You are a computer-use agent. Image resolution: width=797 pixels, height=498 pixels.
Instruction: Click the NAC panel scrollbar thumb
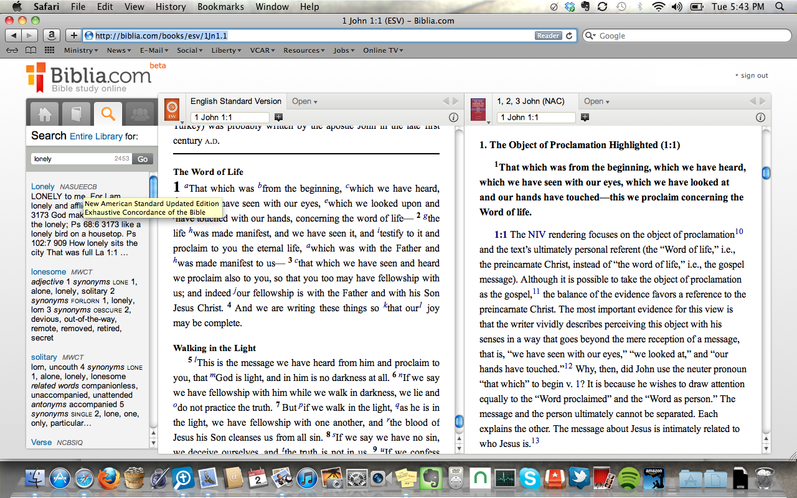click(766, 172)
